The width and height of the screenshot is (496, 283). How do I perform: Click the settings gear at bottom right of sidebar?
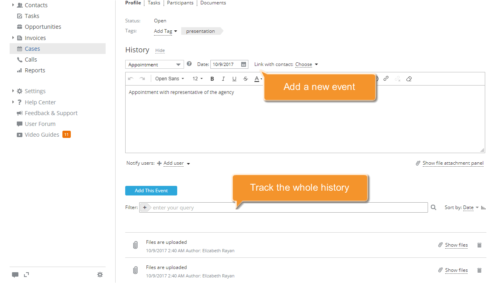(100, 275)
